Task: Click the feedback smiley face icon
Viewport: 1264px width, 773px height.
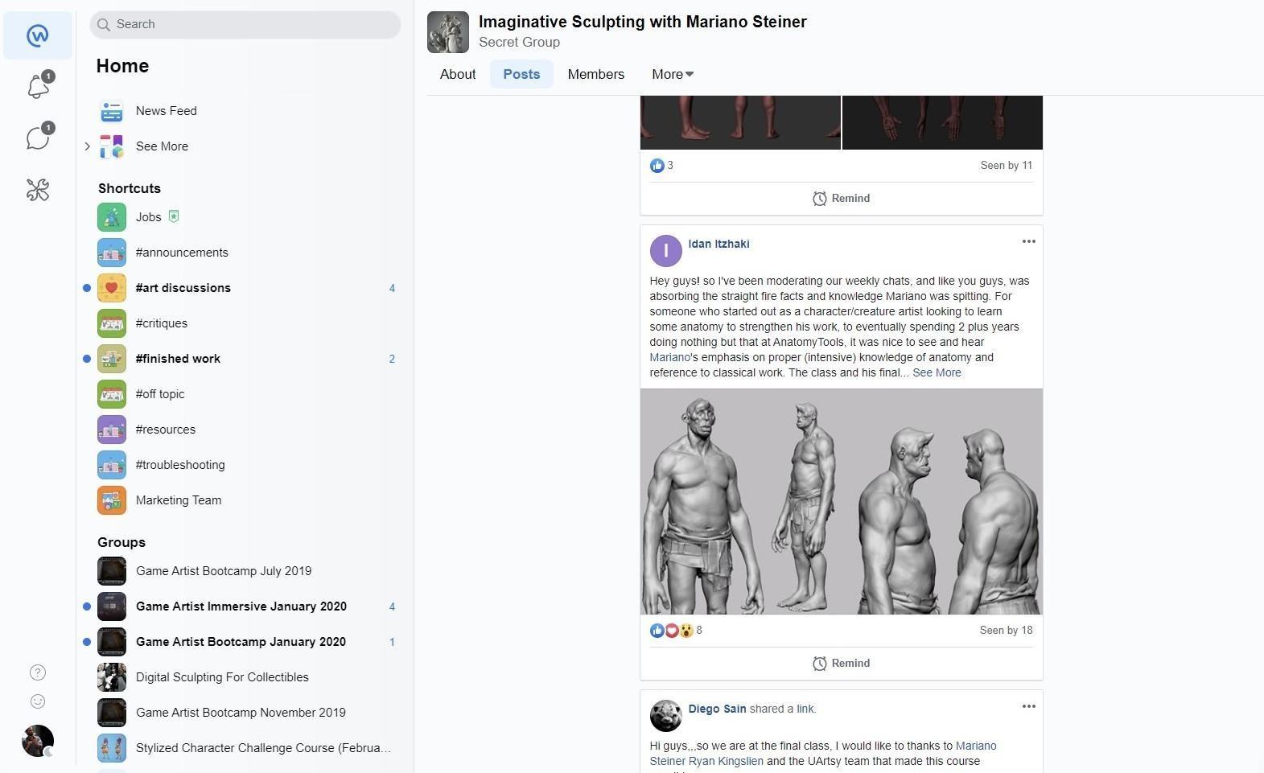Action: (38, 701)
